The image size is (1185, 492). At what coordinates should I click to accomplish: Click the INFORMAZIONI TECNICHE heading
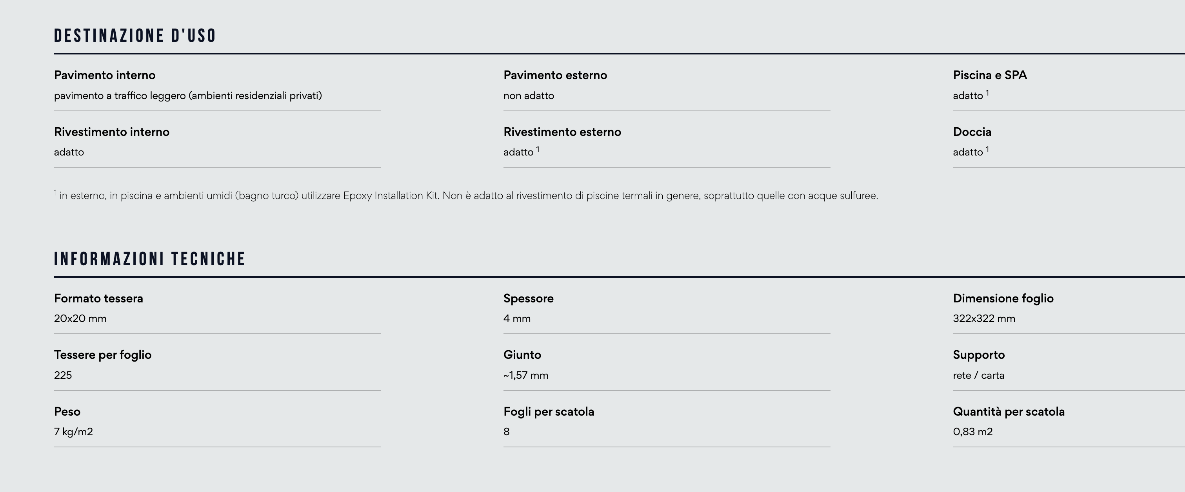149,259
